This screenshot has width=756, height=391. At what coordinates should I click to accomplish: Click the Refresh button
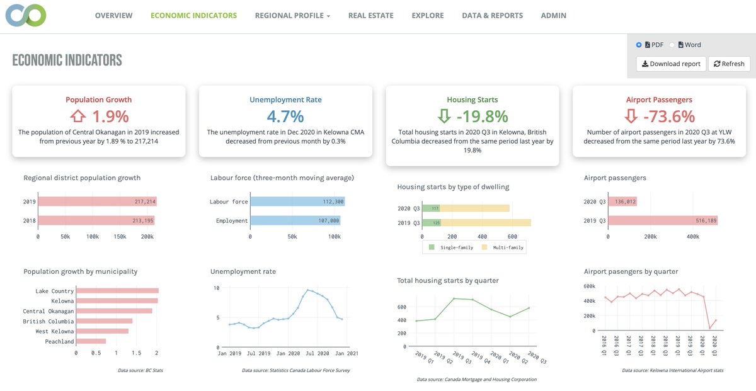pos(729,64)
